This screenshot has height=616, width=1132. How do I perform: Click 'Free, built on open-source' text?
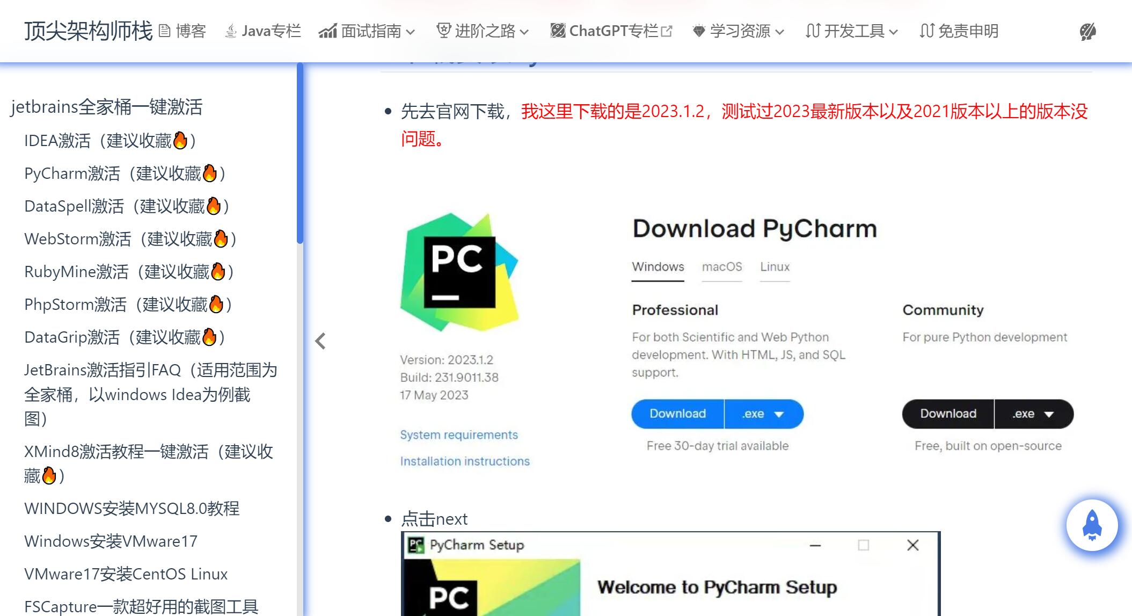(988, 446)
